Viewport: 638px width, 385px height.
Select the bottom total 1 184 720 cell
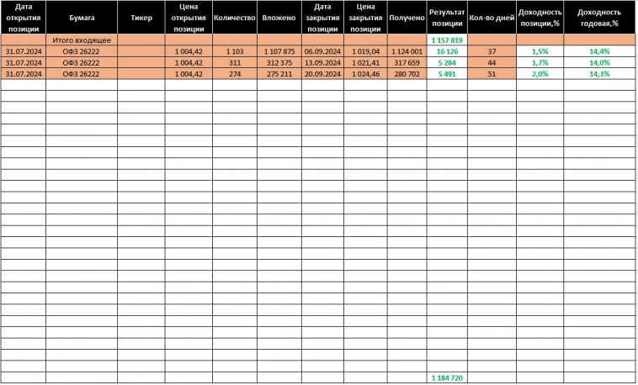[447, 378]
